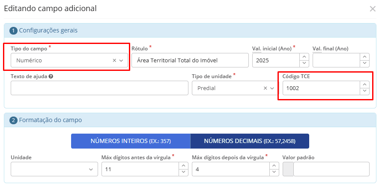Image resolution: width=379 pixels, height=184 pixels.
Task: Clear the Tipo de unidade Predial value
Action: pyautogui.click(x=265, y=88)
